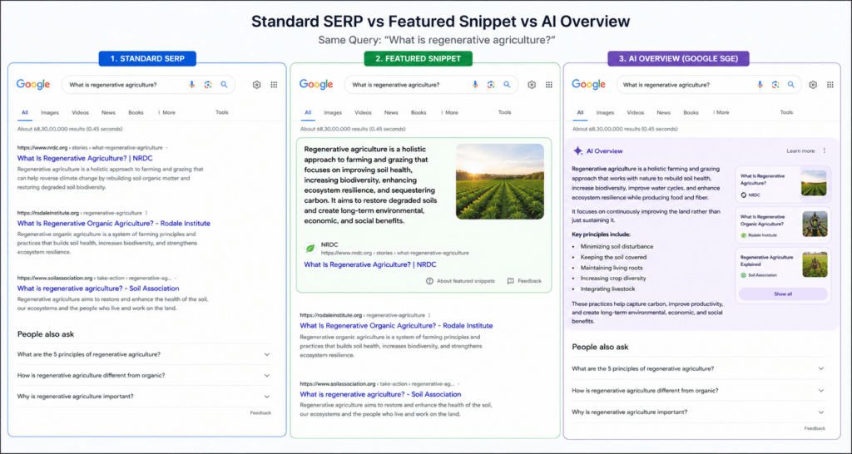Open NRDC title link inside featured snippet
Image resolution: width=852 pixels, height=454 pixels.
tap(370, 264)
